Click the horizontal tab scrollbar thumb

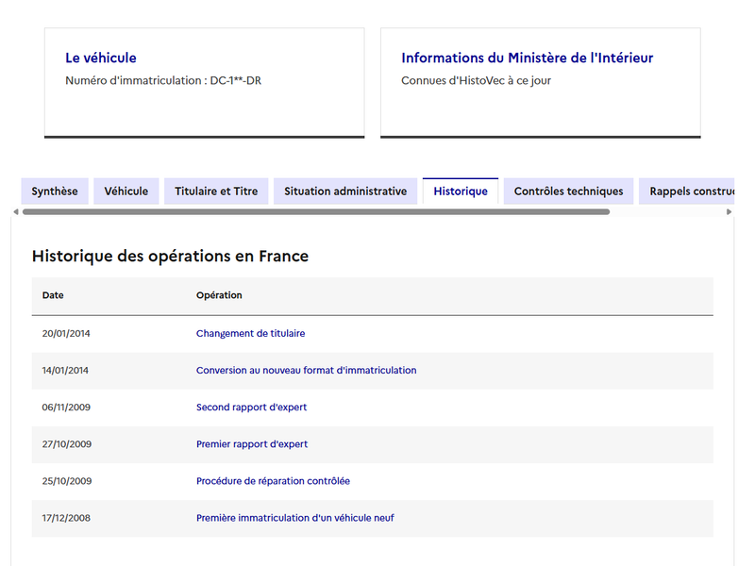pos(316,211)
